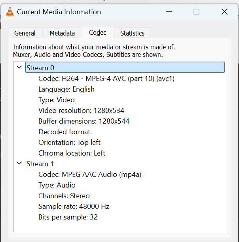Close the Current Media Information window
239x242 pixels.
[224, 12]
